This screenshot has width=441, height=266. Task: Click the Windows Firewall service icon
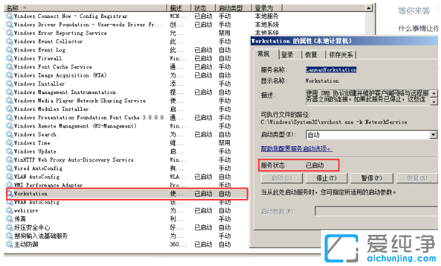coord(9,59)
